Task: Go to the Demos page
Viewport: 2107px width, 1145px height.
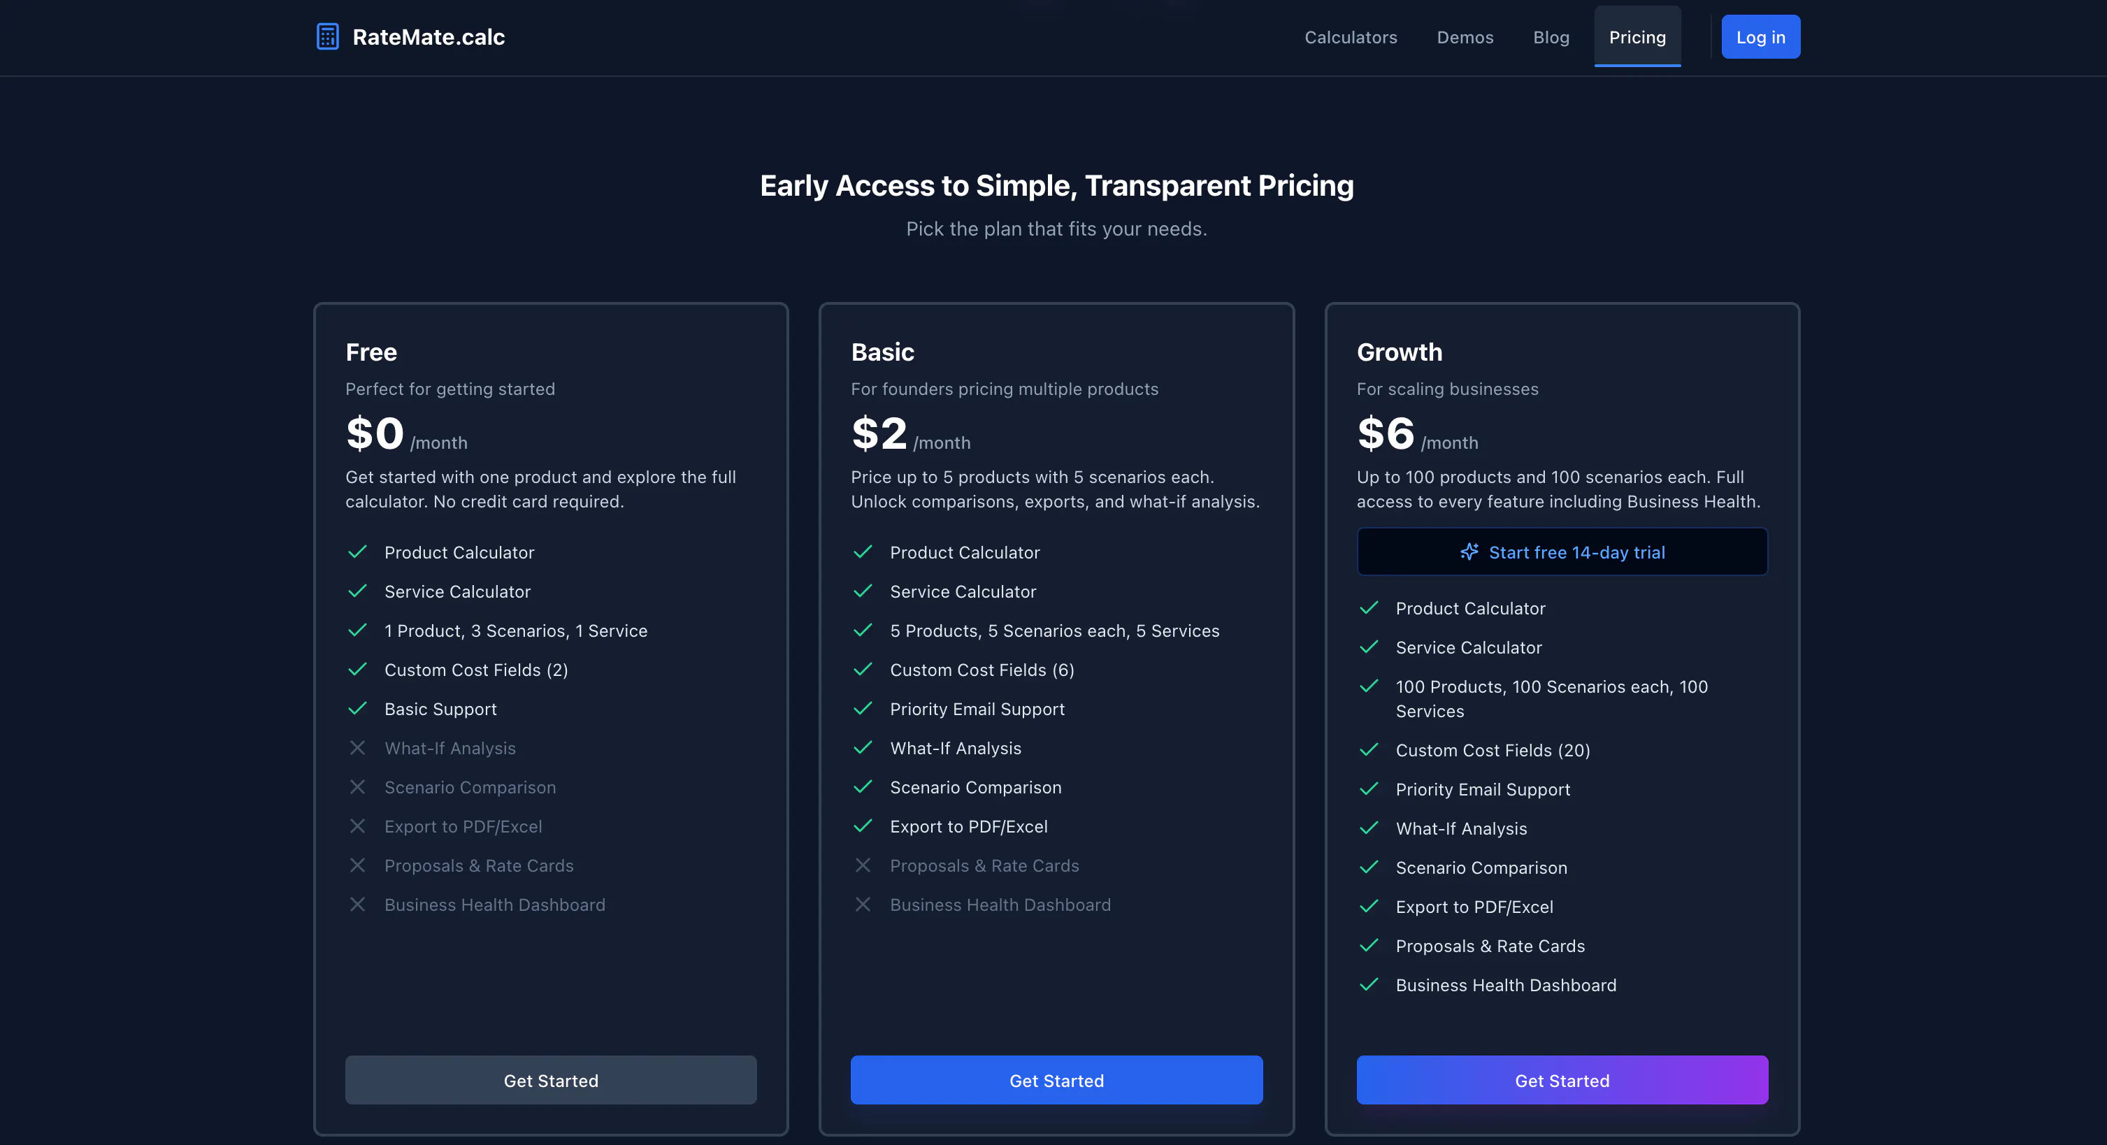Action: [1465, 37]
